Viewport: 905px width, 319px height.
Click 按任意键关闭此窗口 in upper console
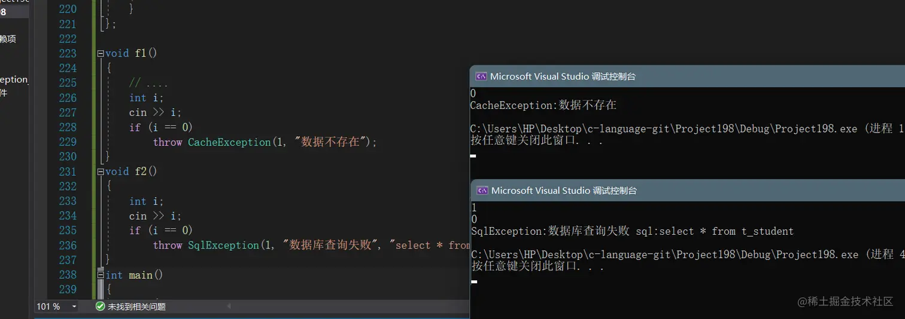tap(536, 141)
